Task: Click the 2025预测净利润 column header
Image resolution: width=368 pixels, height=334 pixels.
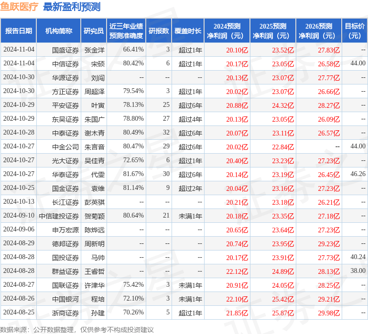Action: pyautogui.click(x=273, y=31)
